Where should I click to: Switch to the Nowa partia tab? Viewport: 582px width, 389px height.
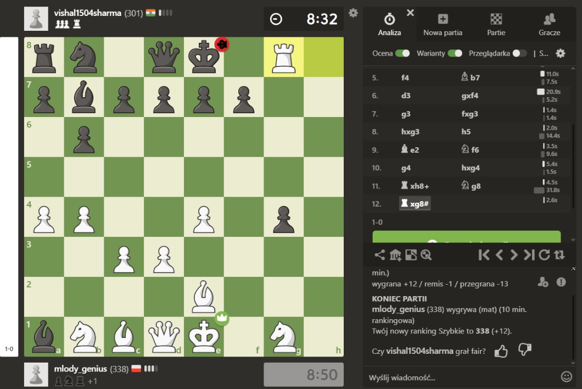coord(443,25)
